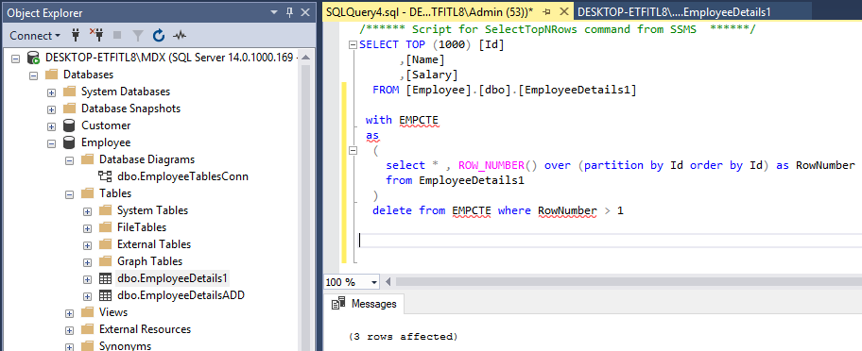Viewport: 862px width, 351px height.
Task: Expand the External Tables node
Action: [x=87, y=244]
